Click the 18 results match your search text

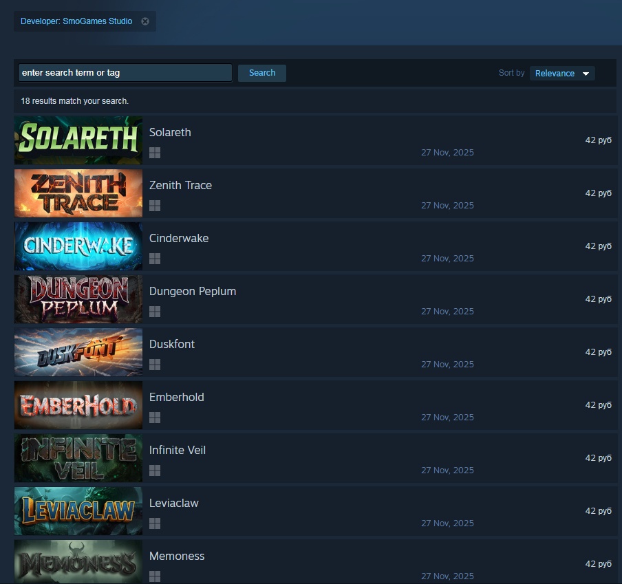coord(74,101)
